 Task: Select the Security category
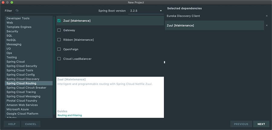(x=12, y=31)
